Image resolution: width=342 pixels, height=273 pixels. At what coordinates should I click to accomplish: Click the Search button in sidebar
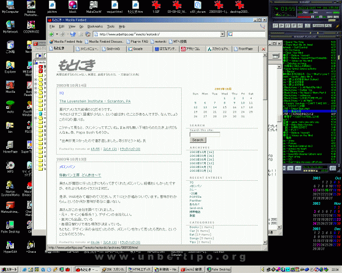point(197,140)
